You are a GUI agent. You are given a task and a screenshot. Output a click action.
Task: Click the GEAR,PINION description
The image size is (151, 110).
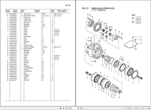(x=28, y=49)
